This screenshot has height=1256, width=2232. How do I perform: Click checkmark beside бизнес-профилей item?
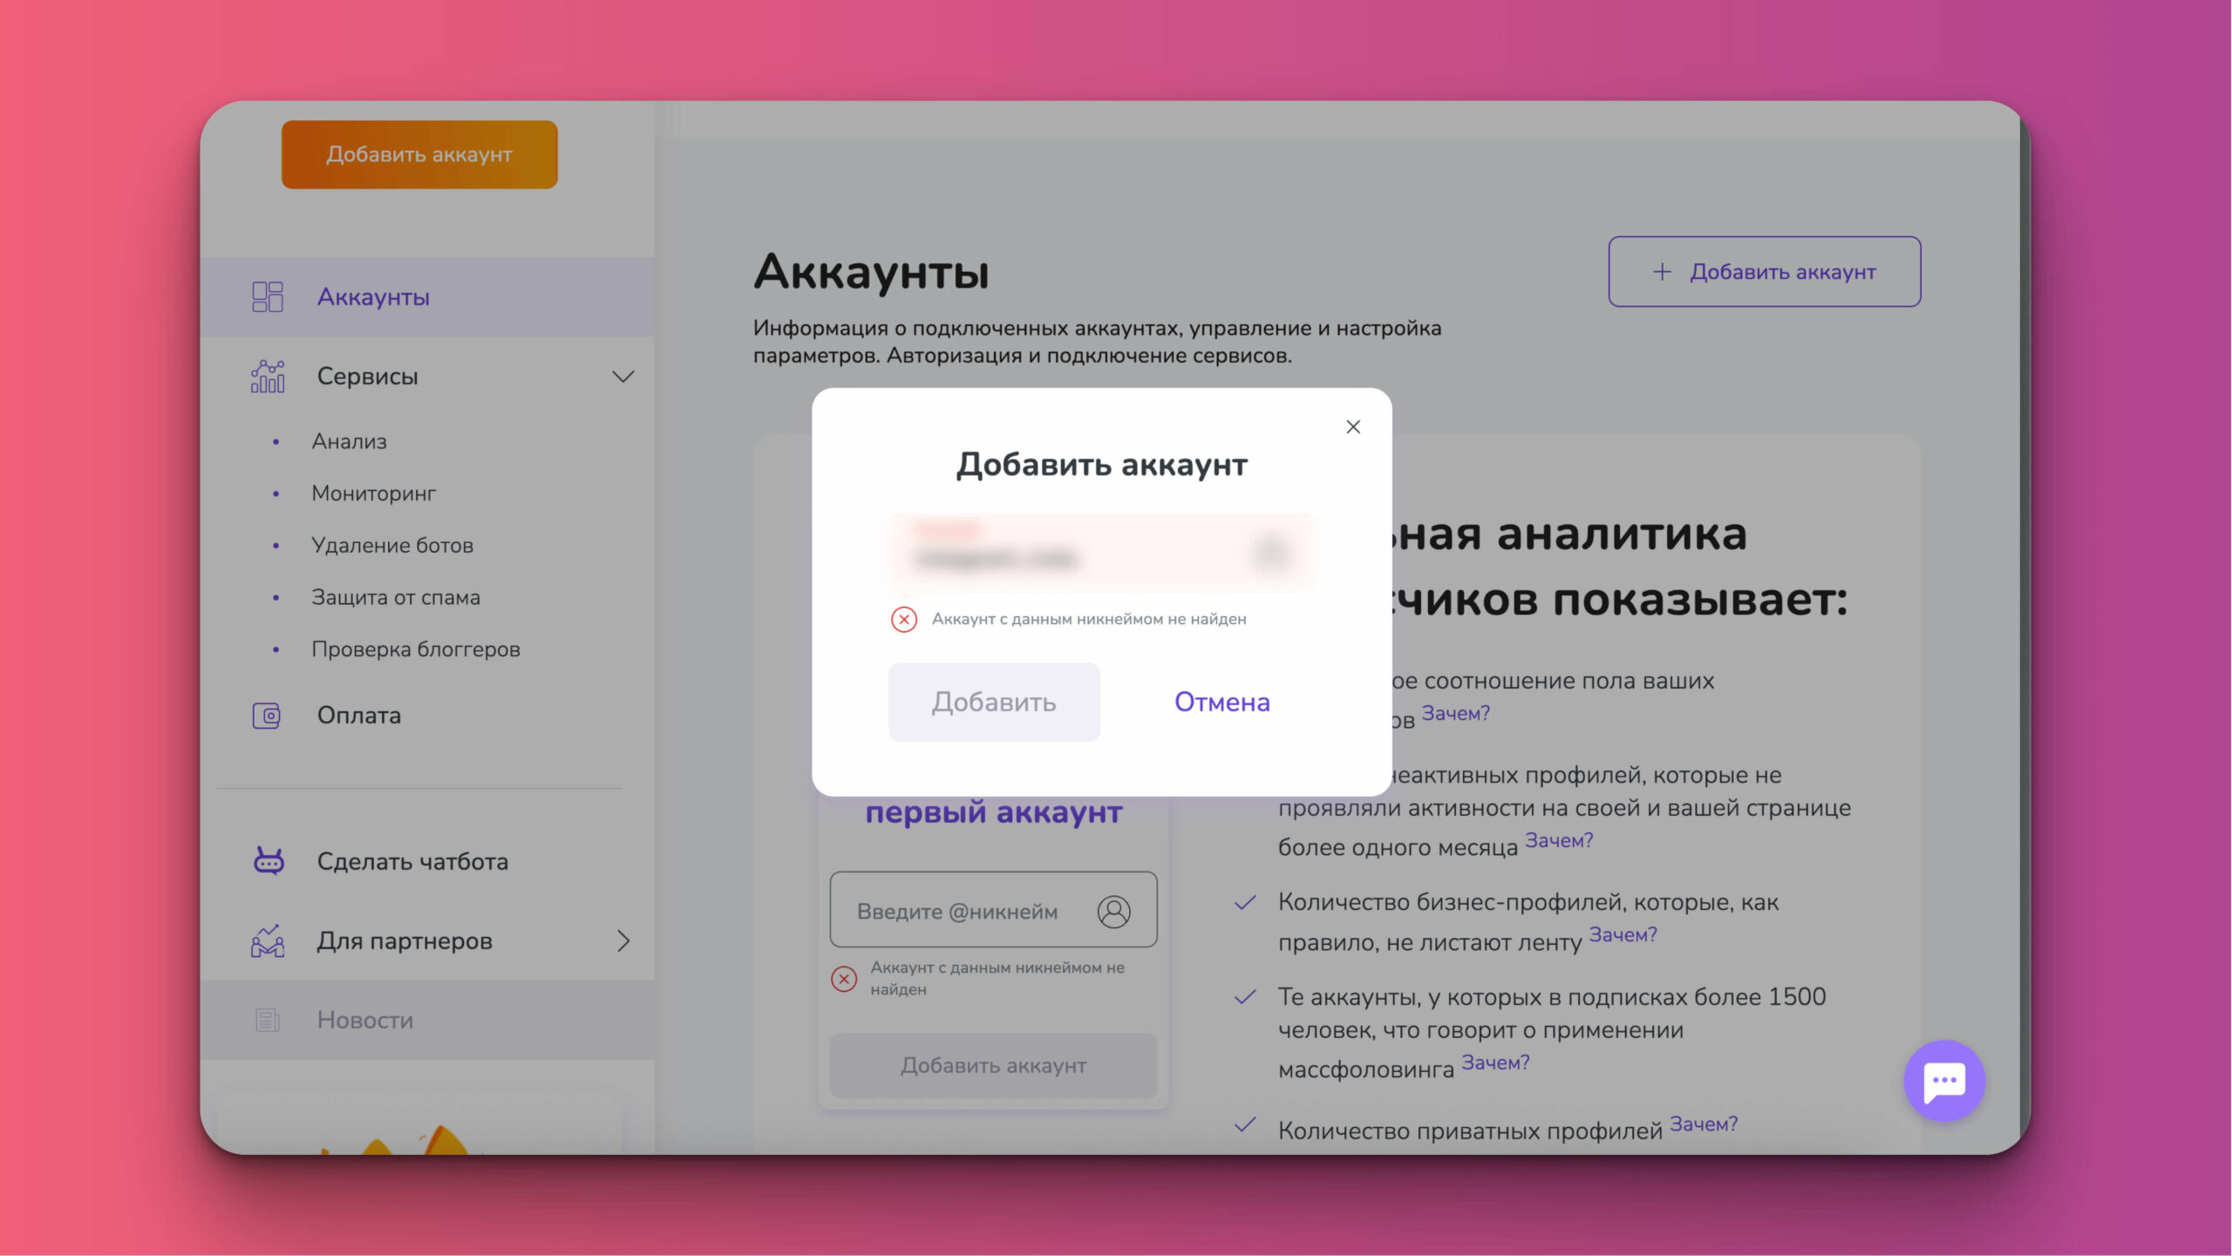(x=1246, y=903)
